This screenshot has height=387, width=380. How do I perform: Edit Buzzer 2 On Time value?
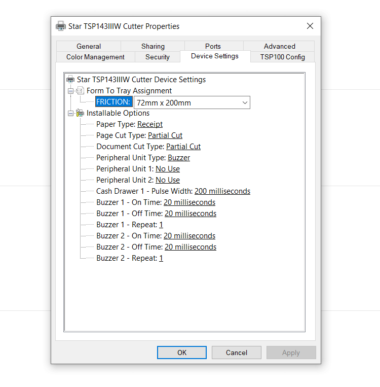click(189, 236)
